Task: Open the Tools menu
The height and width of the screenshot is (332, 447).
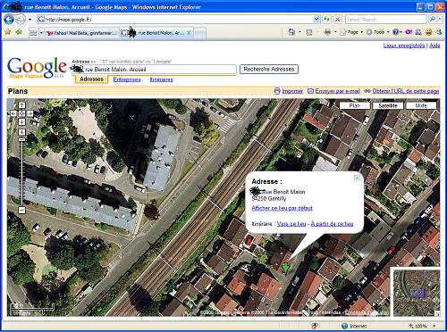Action: click(377, 32)
